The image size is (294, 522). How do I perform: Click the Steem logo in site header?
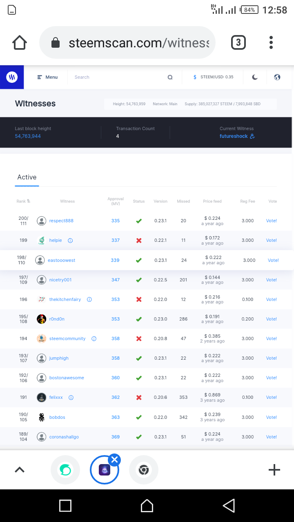coord(12,77)
